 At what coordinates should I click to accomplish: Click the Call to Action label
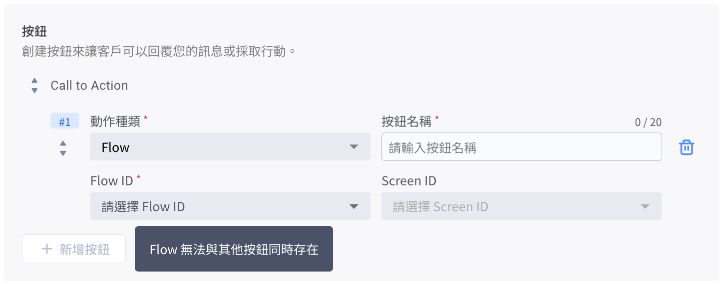point(89,86)
